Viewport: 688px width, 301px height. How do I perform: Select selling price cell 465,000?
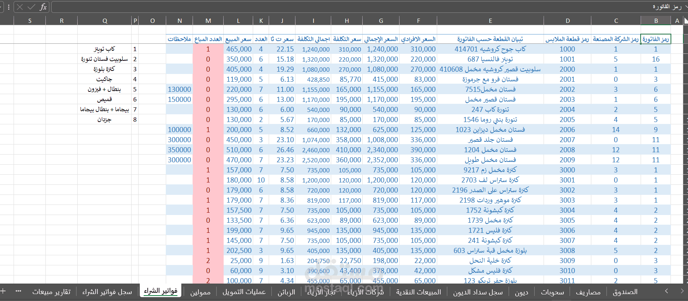(x=238, y=49)
